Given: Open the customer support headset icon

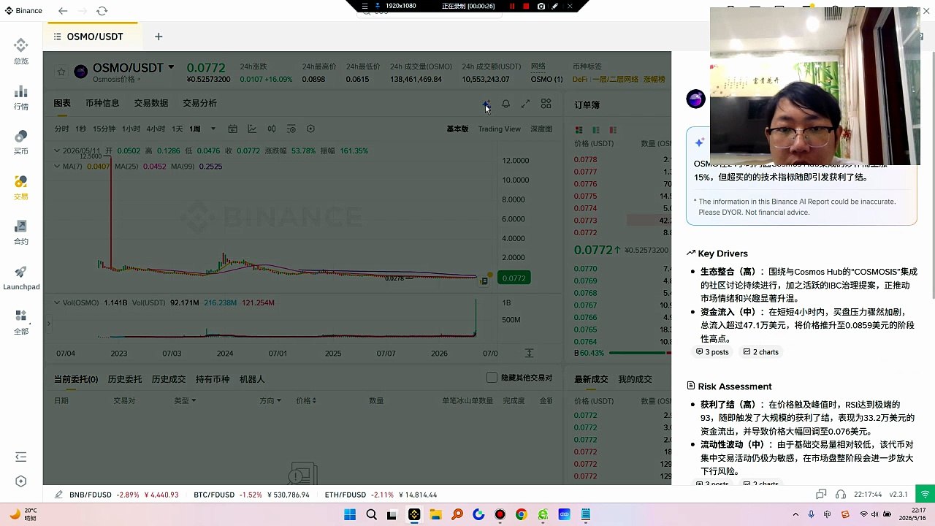Looking at the screenshot, I should click(841, 495).
